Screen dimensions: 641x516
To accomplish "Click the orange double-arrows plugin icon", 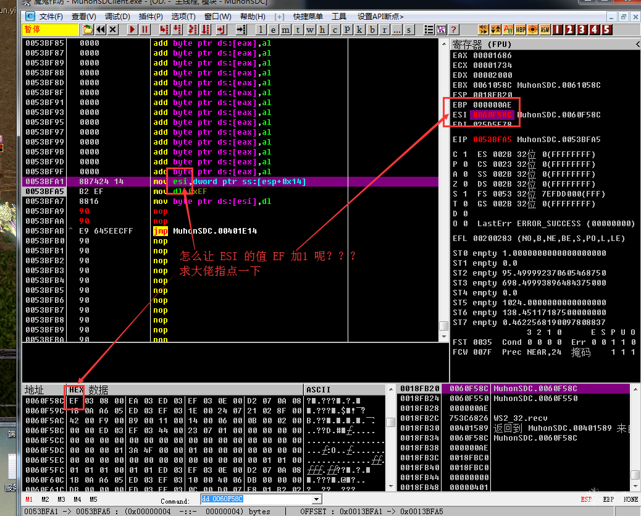I will (x=483, y=30).
